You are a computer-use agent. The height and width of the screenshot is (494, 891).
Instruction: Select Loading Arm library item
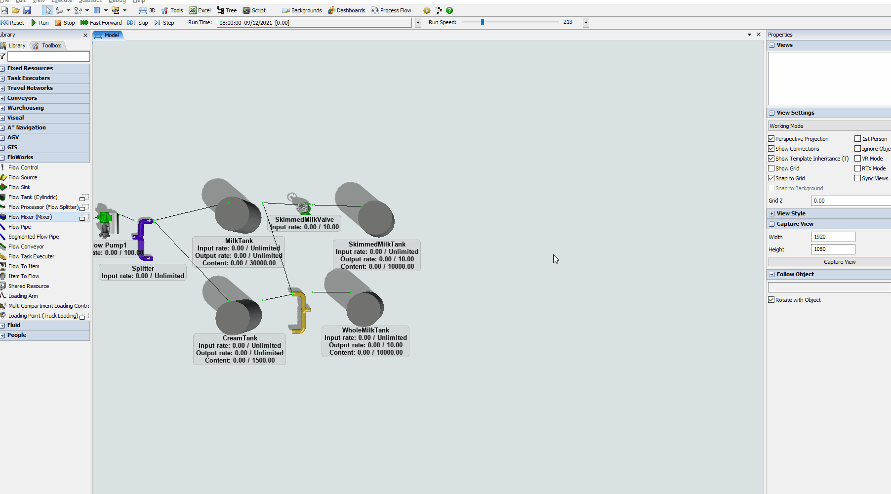(23, 296)
